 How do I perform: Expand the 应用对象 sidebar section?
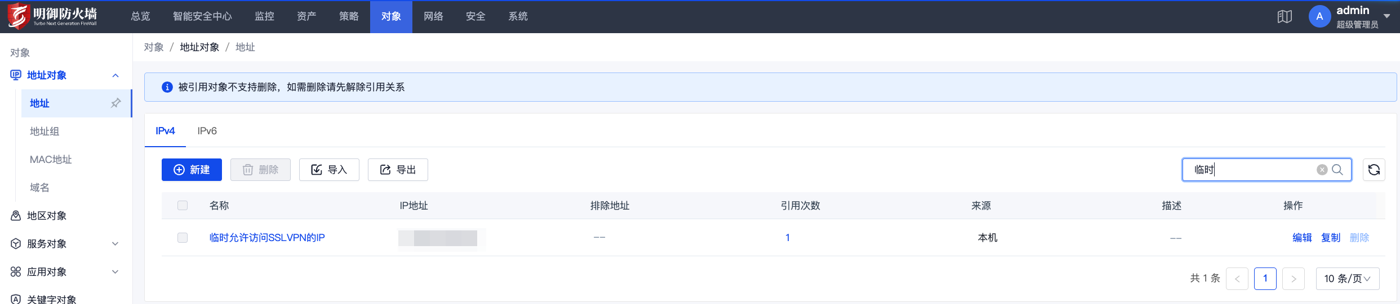pos(115,272)
